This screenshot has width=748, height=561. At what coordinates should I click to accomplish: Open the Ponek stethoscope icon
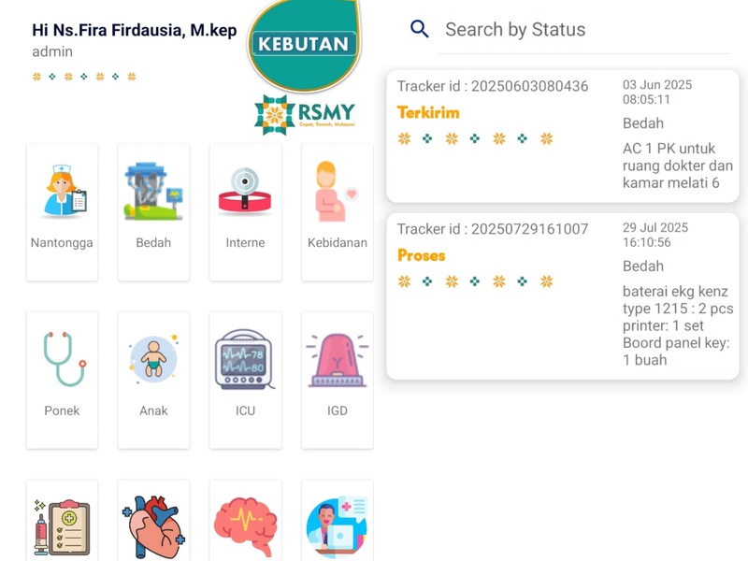63,360
